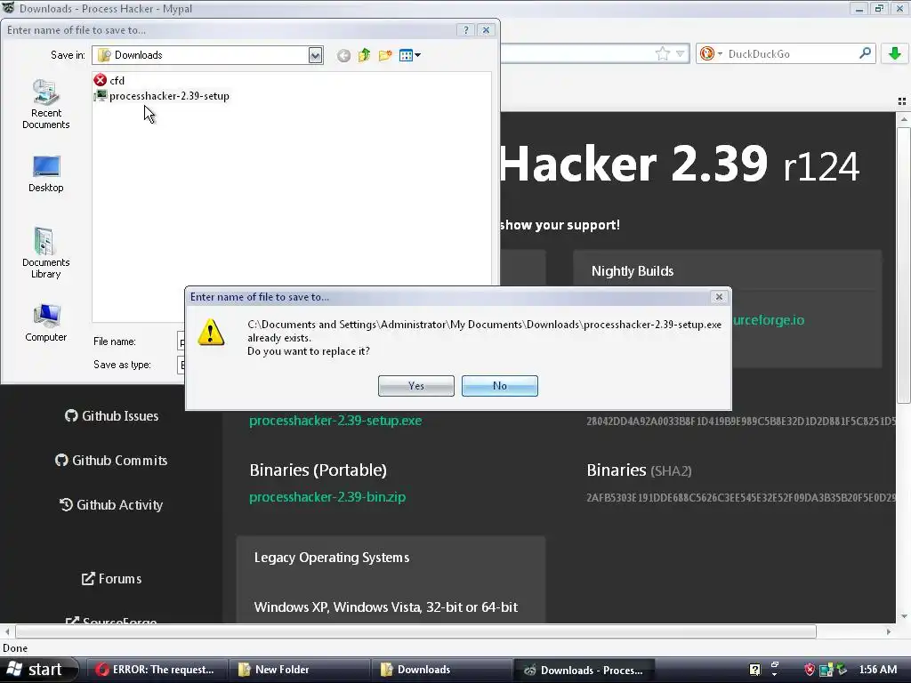Click the Binaries (Portable) heading
The width and height of the screenshot is (911, 683).
[x=318, y=470]
